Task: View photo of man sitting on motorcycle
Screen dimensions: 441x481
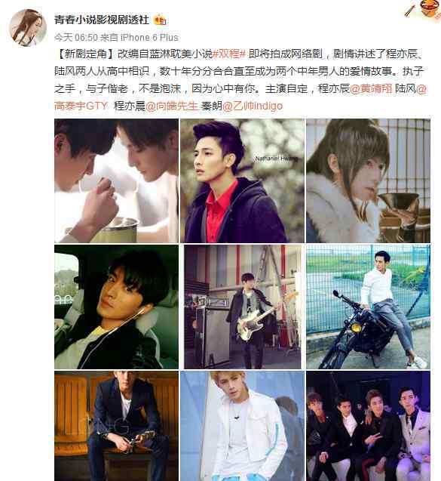Action: (368, 307)
